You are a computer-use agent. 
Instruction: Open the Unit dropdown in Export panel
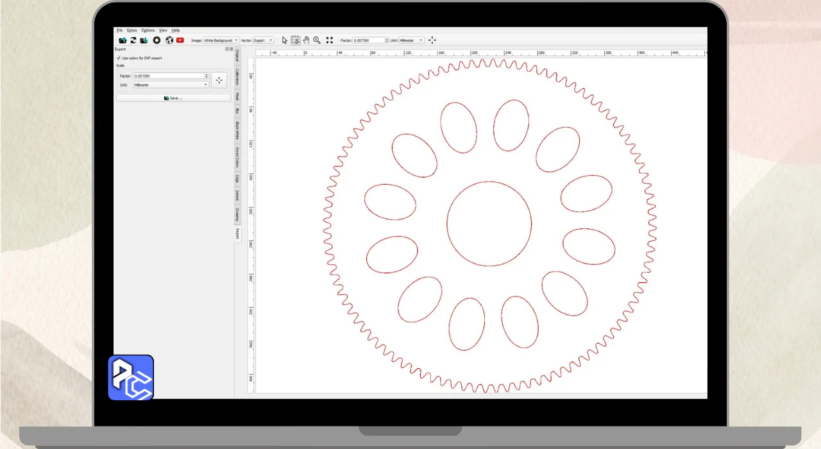(171, 85)
